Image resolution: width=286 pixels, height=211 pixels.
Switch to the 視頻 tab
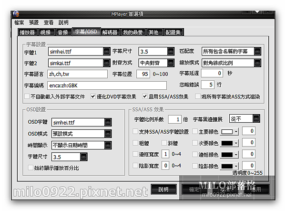tap(46, 32)
